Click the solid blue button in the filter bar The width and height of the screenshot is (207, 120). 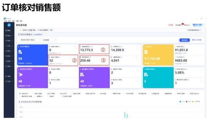[x=185, y=40]
